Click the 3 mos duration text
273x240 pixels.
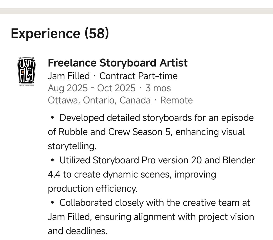(x=158, y=88)
